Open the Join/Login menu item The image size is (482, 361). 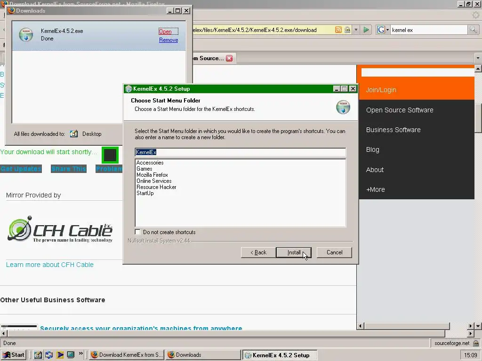click(x=381, y=90)
